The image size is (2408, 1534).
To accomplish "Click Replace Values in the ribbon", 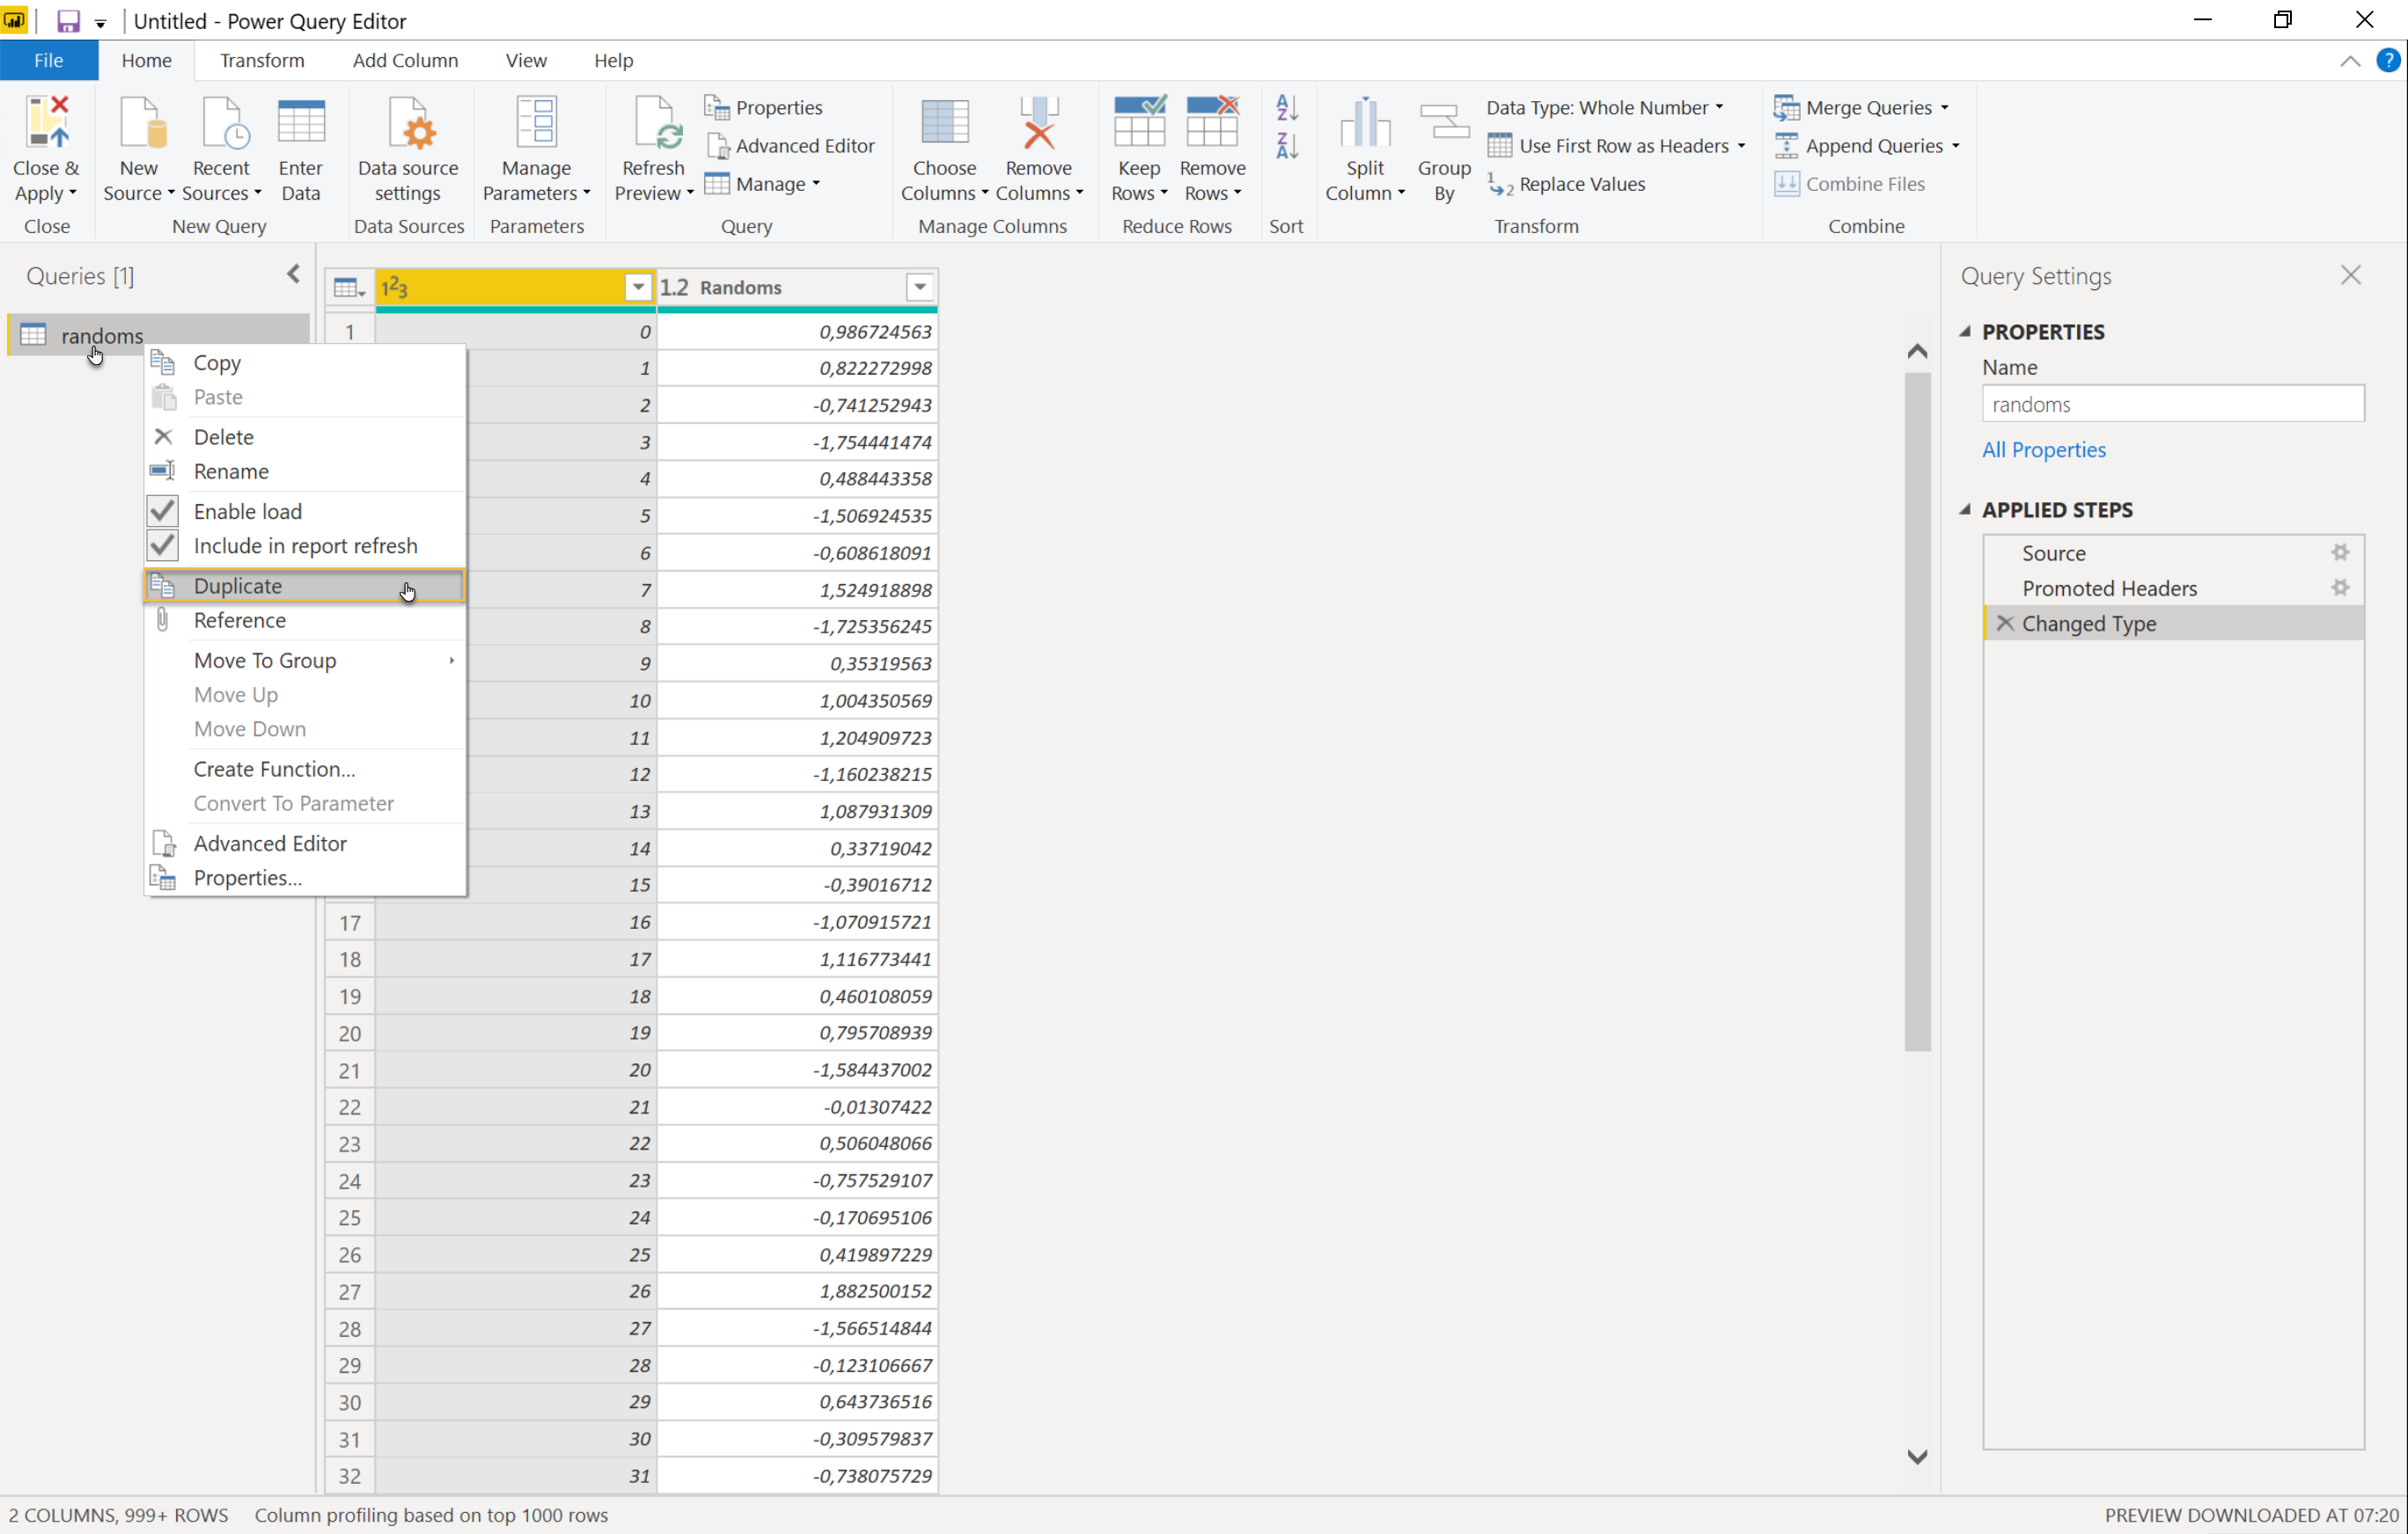I will coord(1566,184).
